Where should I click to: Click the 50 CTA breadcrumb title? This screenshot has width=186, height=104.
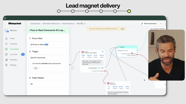click(x=80, y=24)
